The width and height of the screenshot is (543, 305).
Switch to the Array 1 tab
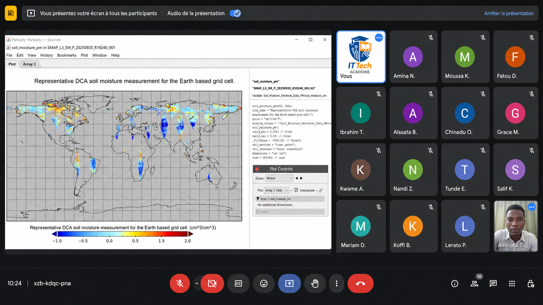tap(30, 64)
